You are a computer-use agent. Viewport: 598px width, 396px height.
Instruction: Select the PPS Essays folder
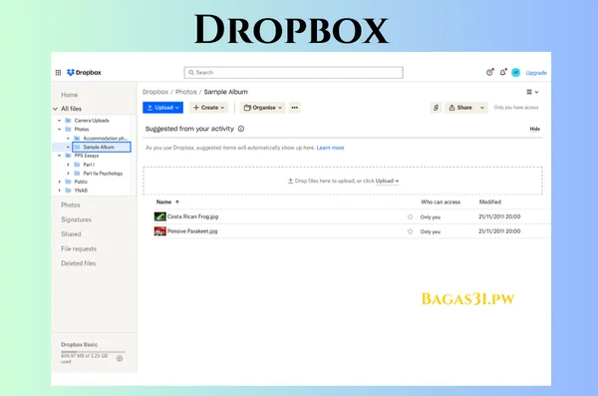click(x=86, y=156)
